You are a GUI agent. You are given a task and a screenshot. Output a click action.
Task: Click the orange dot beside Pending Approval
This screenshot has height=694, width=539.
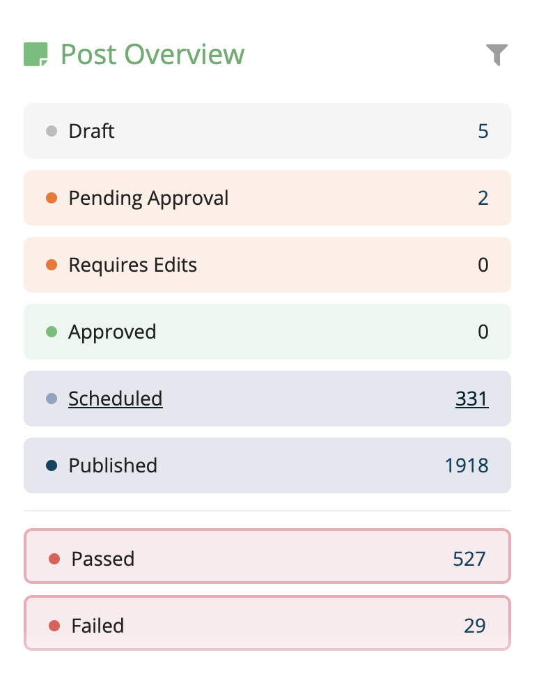click(x=51, y=197)
